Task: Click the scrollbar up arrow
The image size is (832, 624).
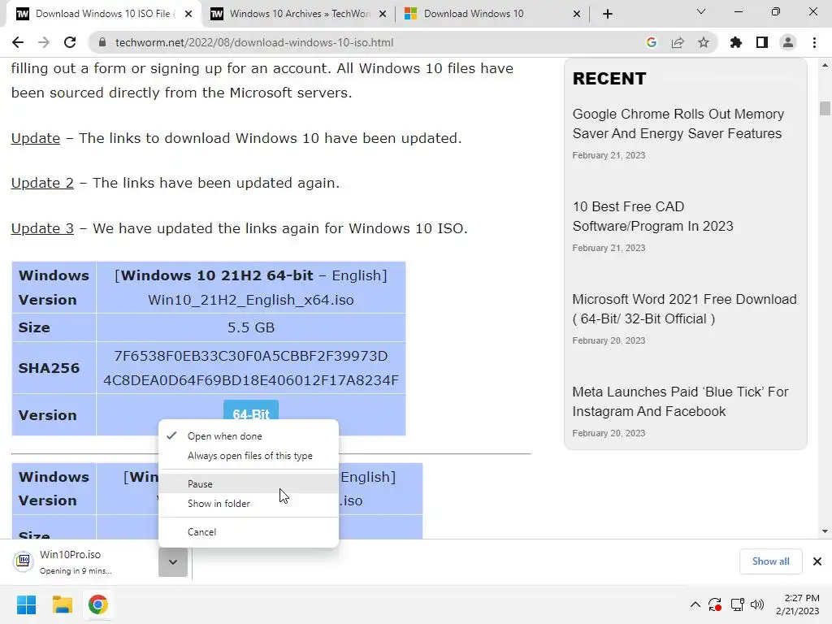Action: tap(825, 65)
